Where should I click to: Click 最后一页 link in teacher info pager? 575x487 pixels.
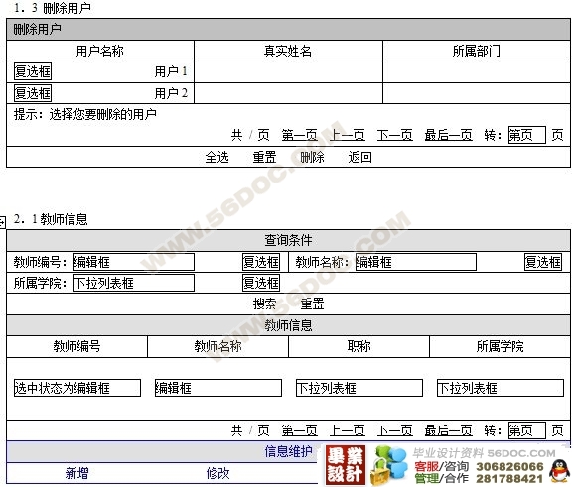pyautogui.click(x=448, y=430)
